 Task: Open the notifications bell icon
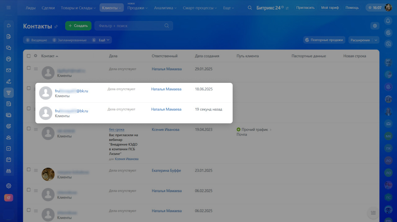pos(388,21)
